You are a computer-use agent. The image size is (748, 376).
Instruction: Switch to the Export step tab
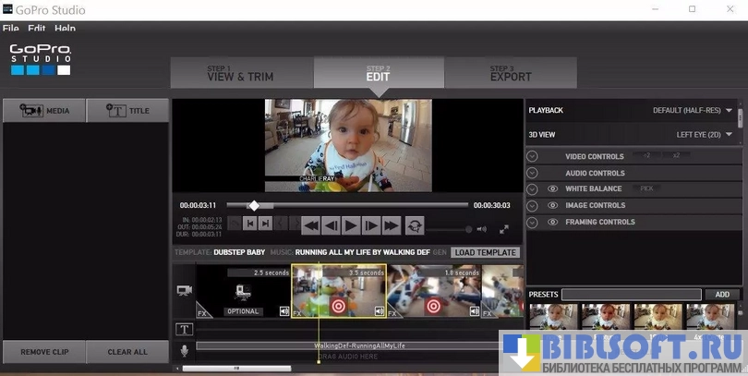511,74
